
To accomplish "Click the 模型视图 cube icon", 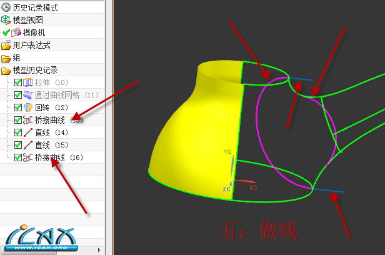I will [6, 20].
